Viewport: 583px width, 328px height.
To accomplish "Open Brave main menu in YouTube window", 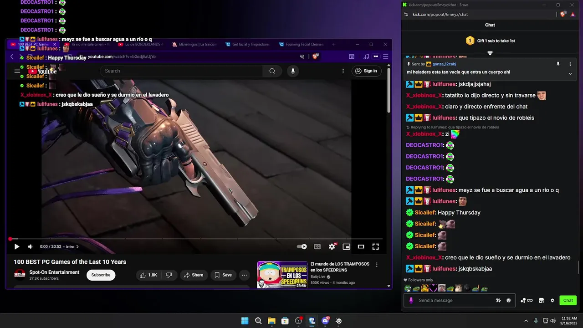I will coord(385,56).
